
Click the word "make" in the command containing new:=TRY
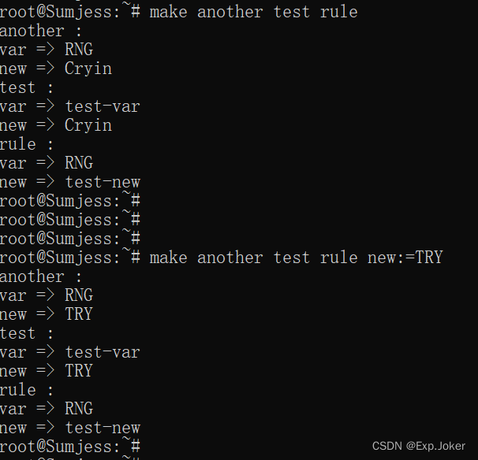[168, 258]
